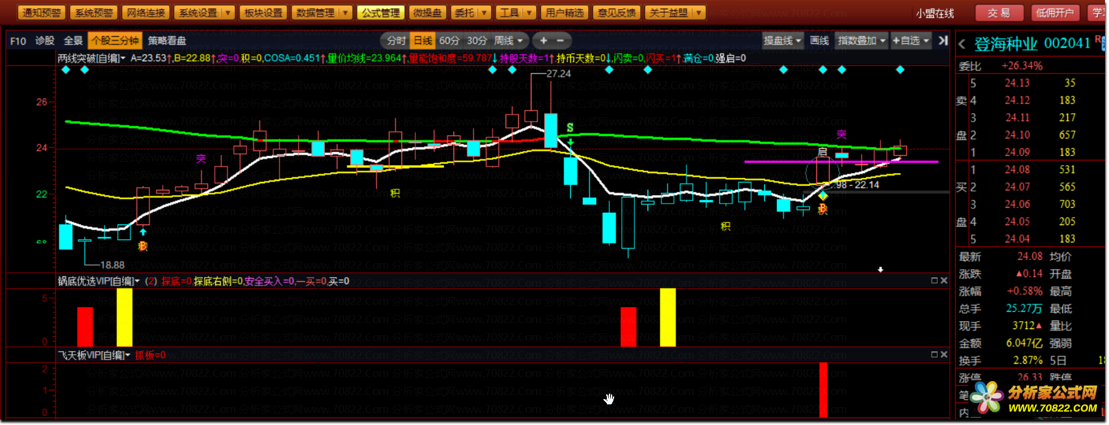1109x425 pixels.
Task: Open the 周线 timeframe dropdown
Action: (x=508, y=41)
